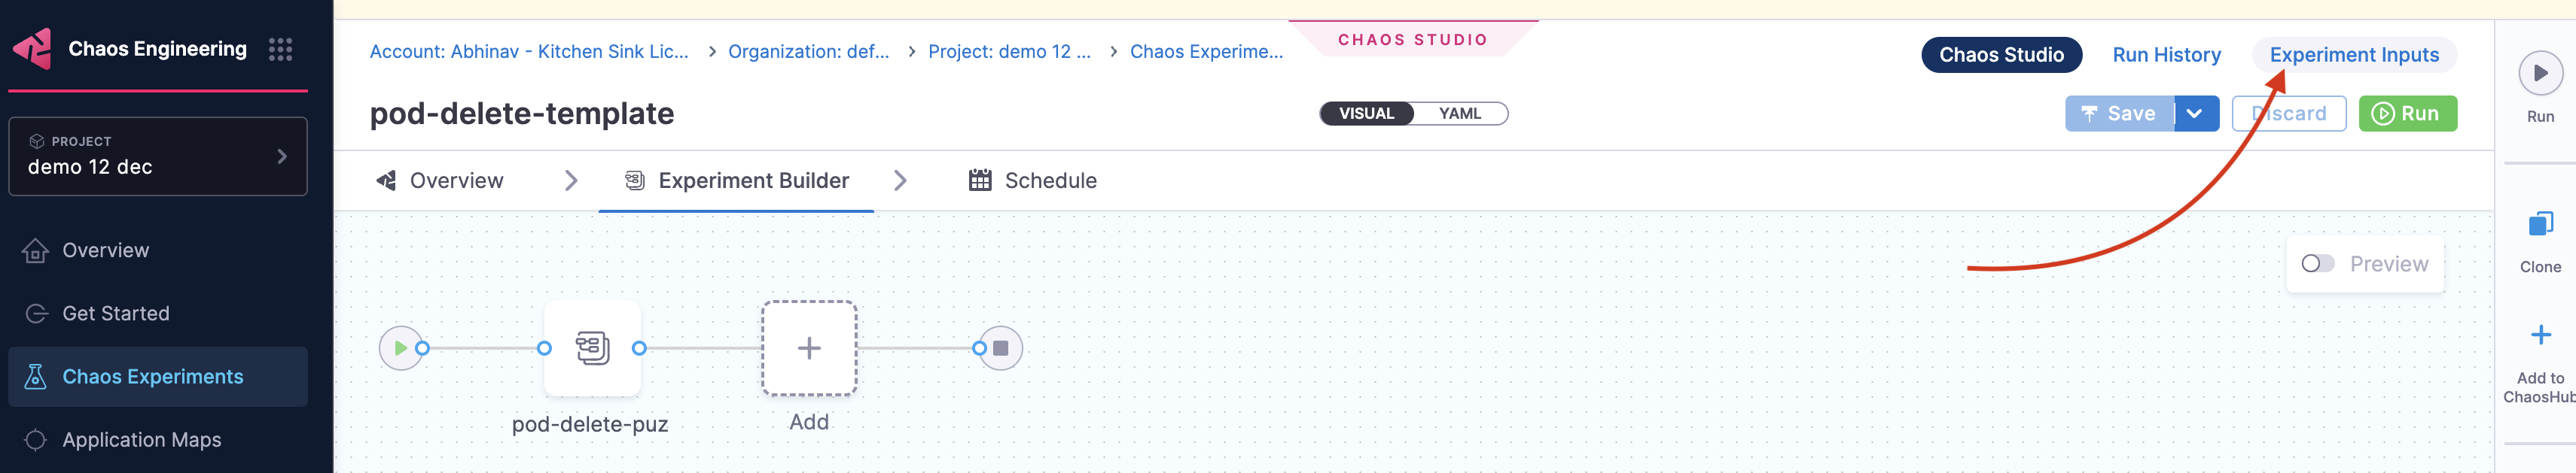2576x473 pixels.
Task: Switch the editor to YAML view
Action: click(1459, 114)
